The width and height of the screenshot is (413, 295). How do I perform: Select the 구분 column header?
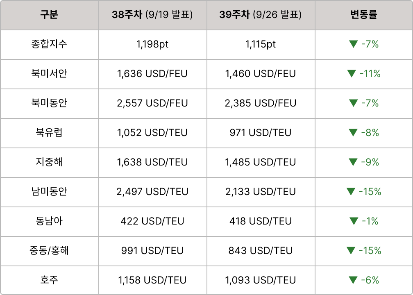coord(49,15)
